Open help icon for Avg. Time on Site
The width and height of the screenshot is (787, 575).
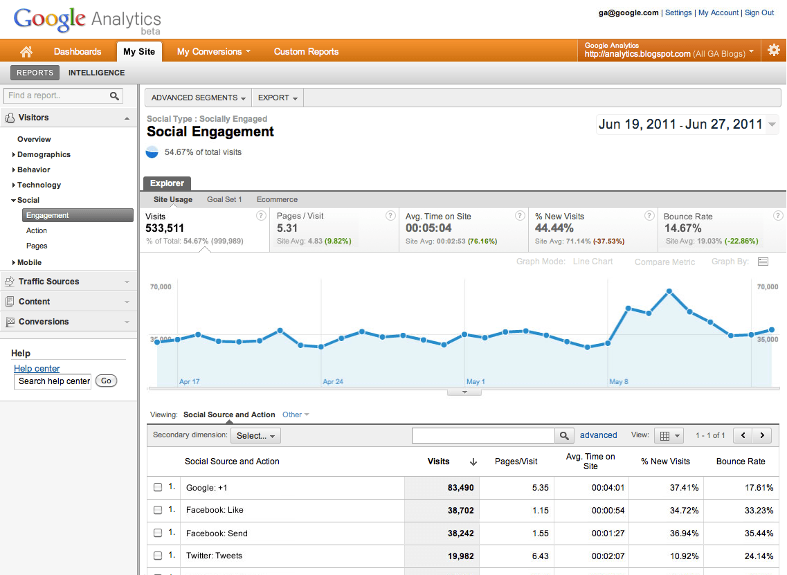[x=520, y=216]
